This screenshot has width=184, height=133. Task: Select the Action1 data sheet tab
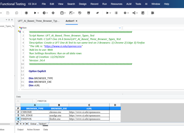pos(43,124)
